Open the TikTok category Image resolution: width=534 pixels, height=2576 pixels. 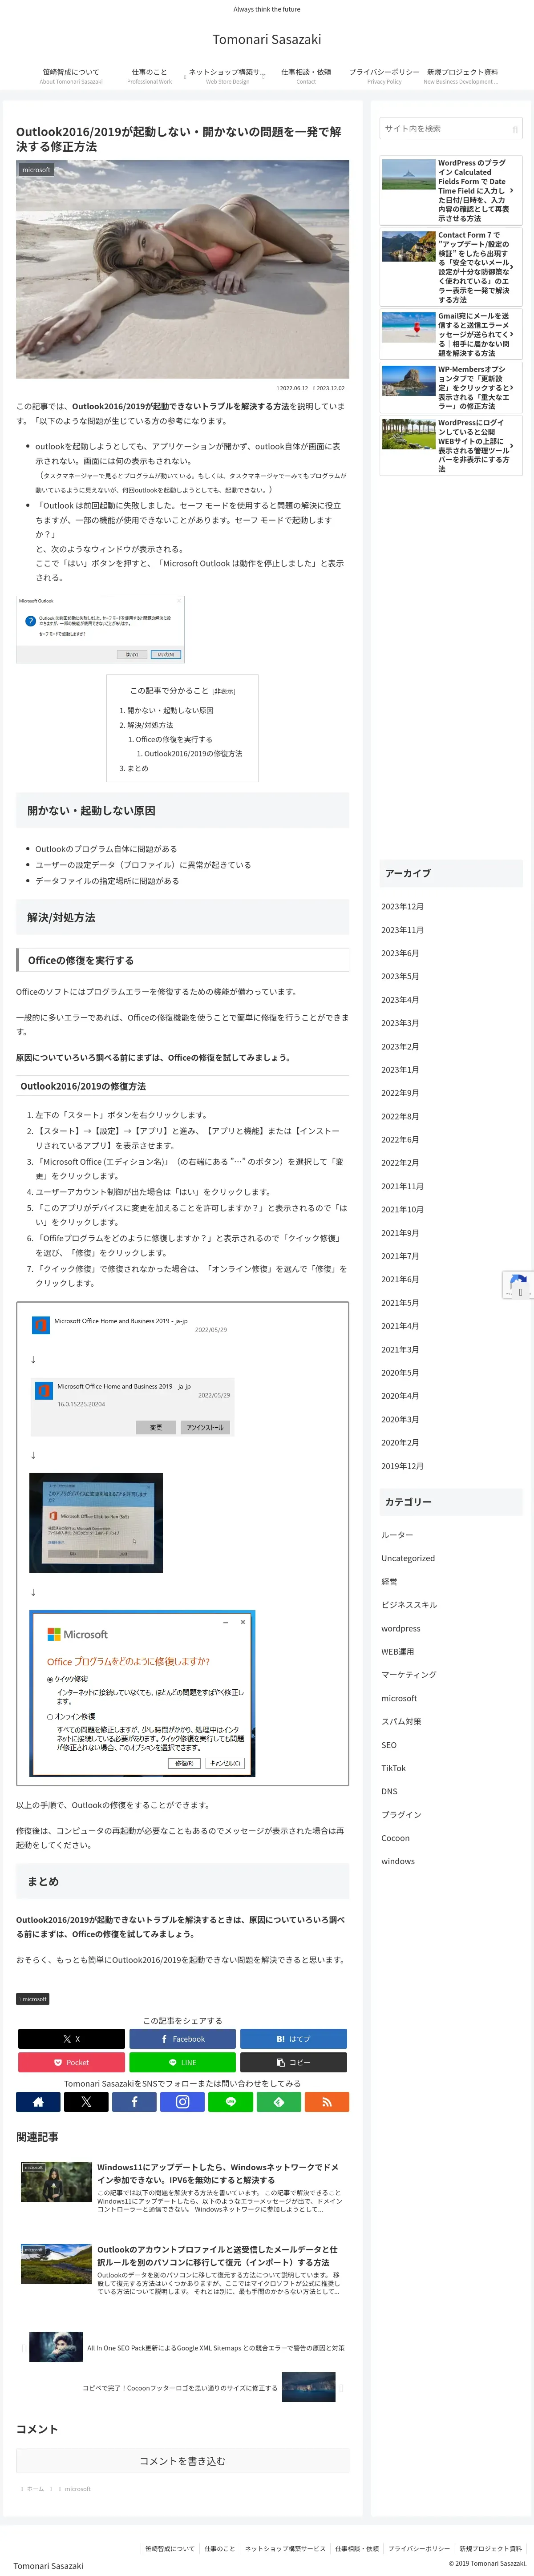coord(393,1768)
